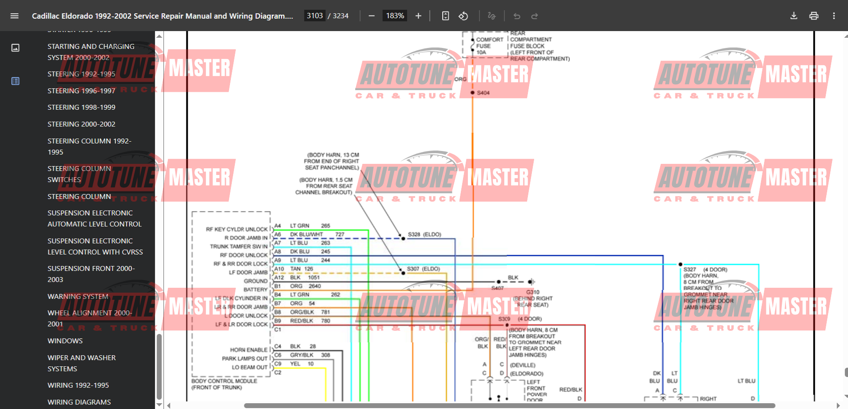Screen dimensions: 848x409
Task: Select the WARNING SYSTEM bookmark
Action: (x=78, y=296)
